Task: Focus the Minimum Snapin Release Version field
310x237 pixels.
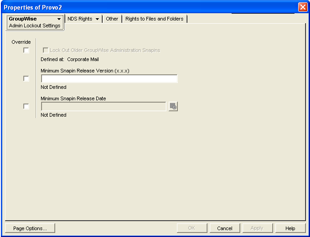Action: pyautogui.click(x=109, y=79)
